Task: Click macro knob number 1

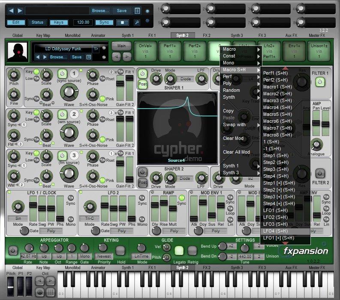Action: 166,9
